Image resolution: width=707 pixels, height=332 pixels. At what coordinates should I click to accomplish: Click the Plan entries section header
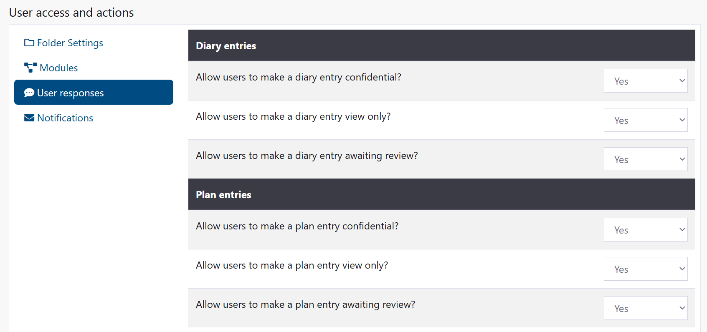tap(223, 194)
